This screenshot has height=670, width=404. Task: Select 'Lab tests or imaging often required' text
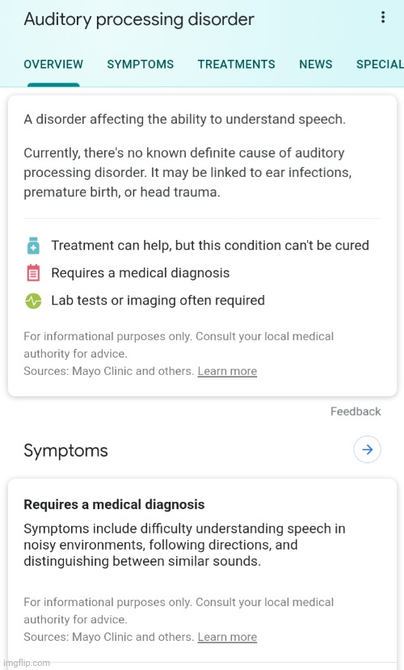(158, 301)
